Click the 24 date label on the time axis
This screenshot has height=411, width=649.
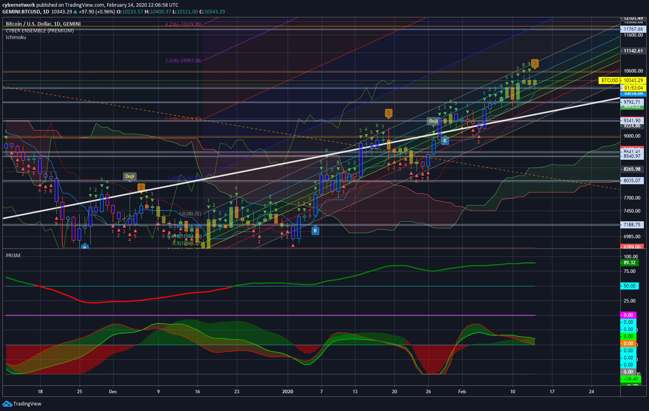pyautogui.click(x=591, y=392)
